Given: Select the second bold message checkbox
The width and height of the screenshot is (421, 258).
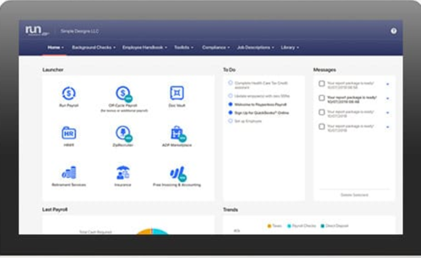Looking at the screenshot, I should click(x=322, y=98).
